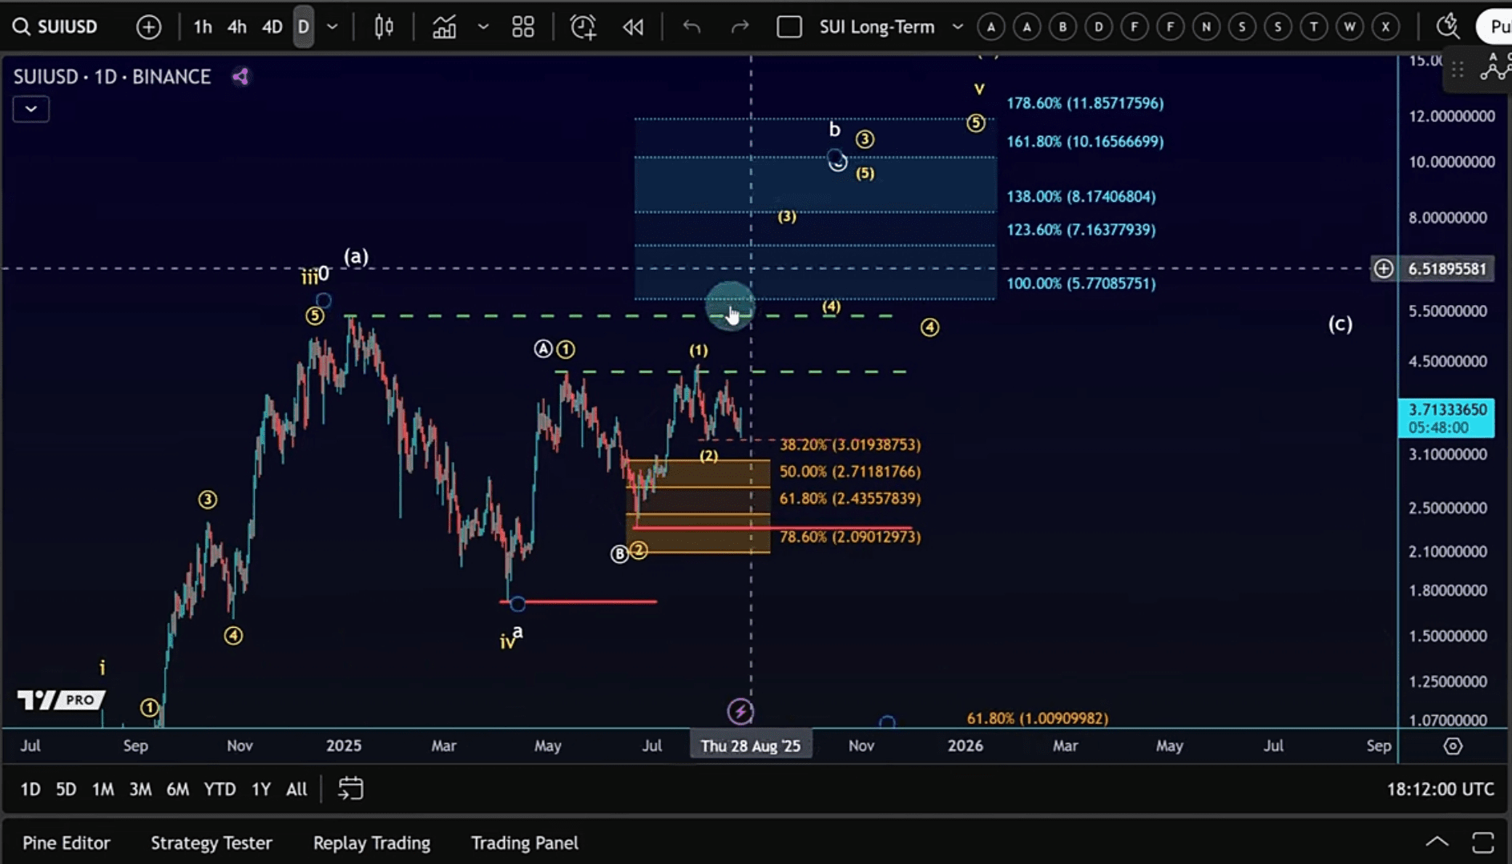Open symbol search for SUIUSD

coord(56,26)
